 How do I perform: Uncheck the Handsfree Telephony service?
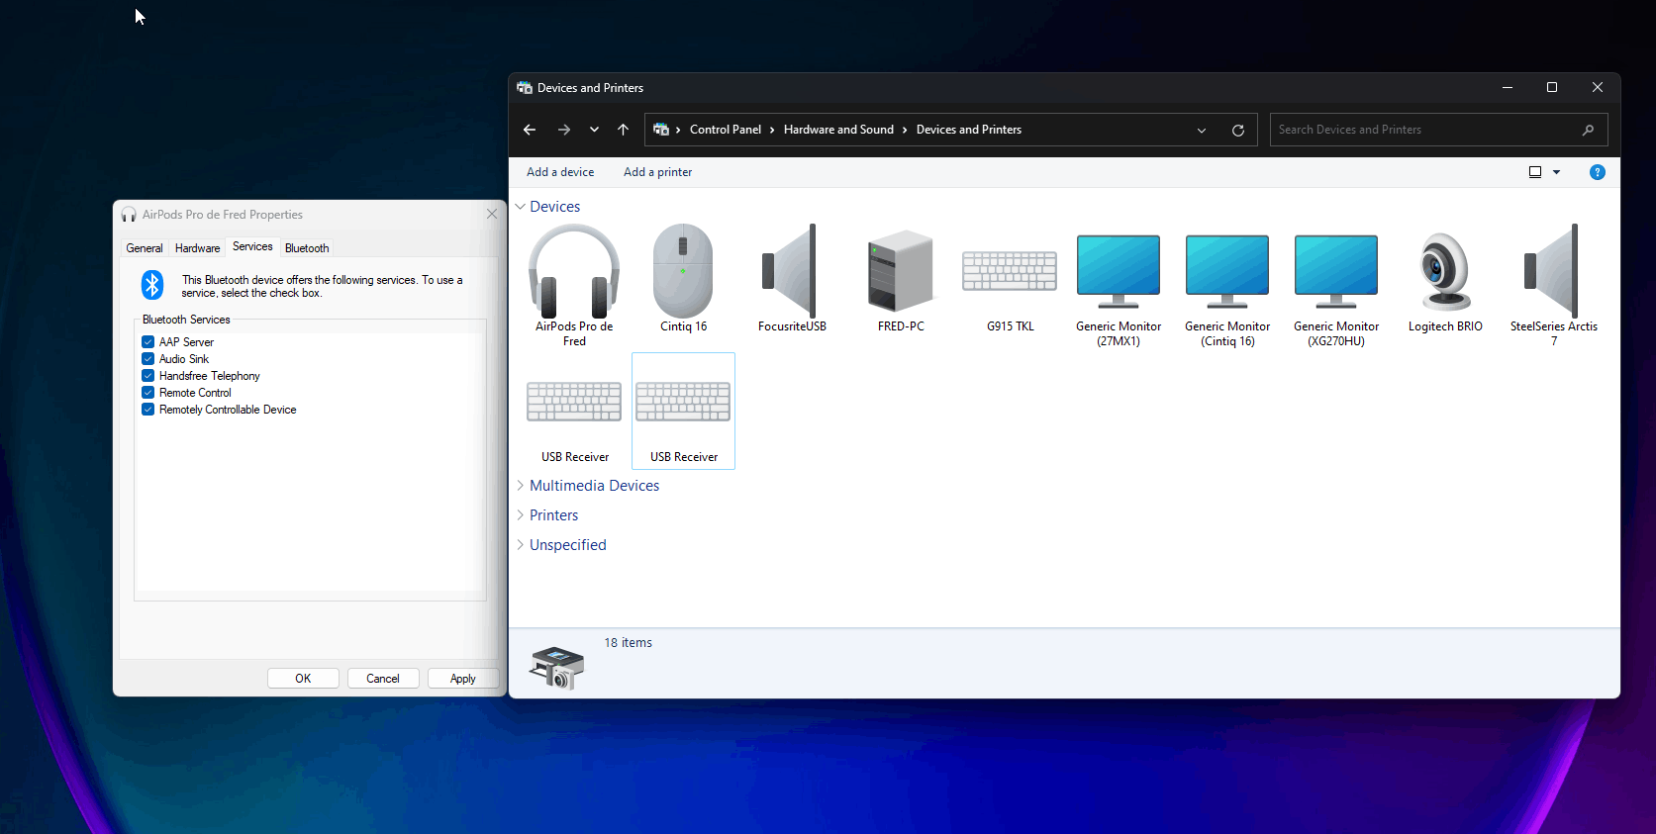pyautogui.click(x=148, y=376)
